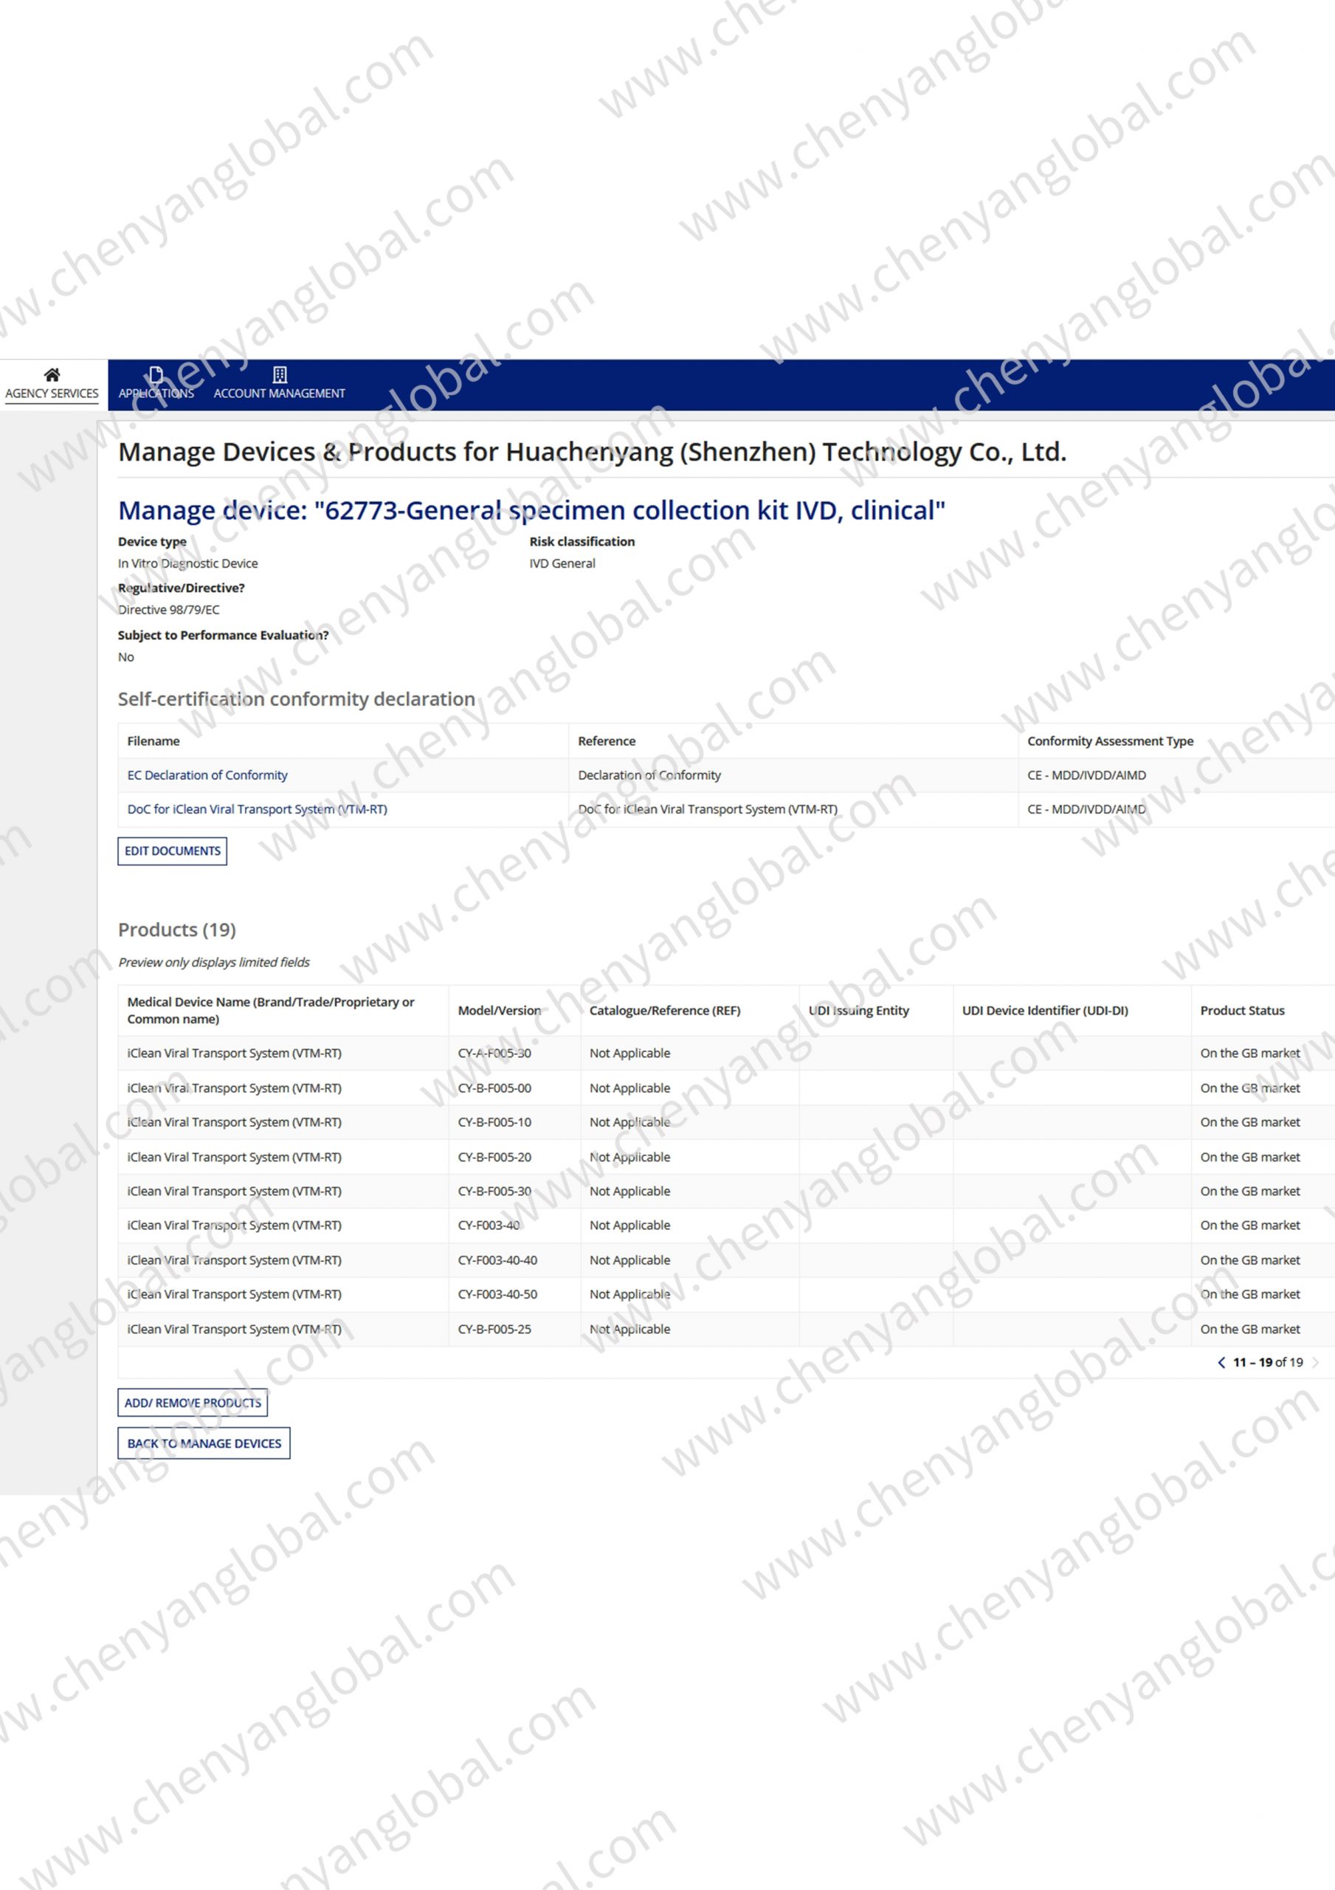
Task: Click the Model/Version column header
Action: click(499, 1010)
